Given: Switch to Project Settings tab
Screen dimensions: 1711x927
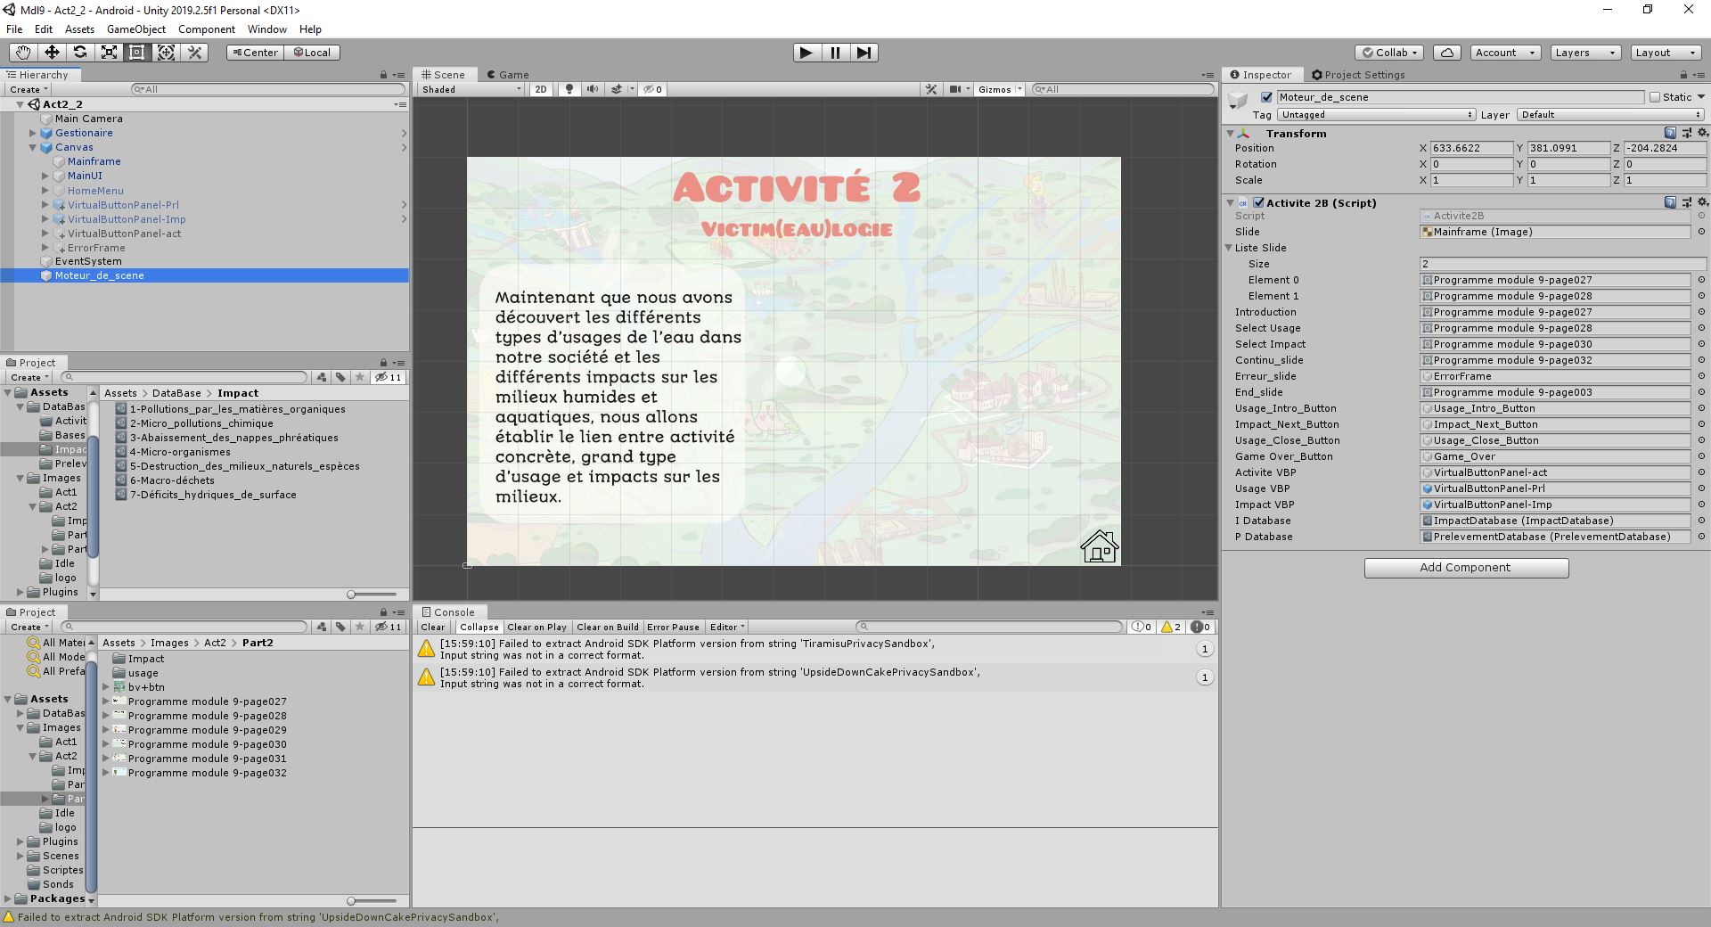Looking at the screenshot, I should tap(1357, 75).
